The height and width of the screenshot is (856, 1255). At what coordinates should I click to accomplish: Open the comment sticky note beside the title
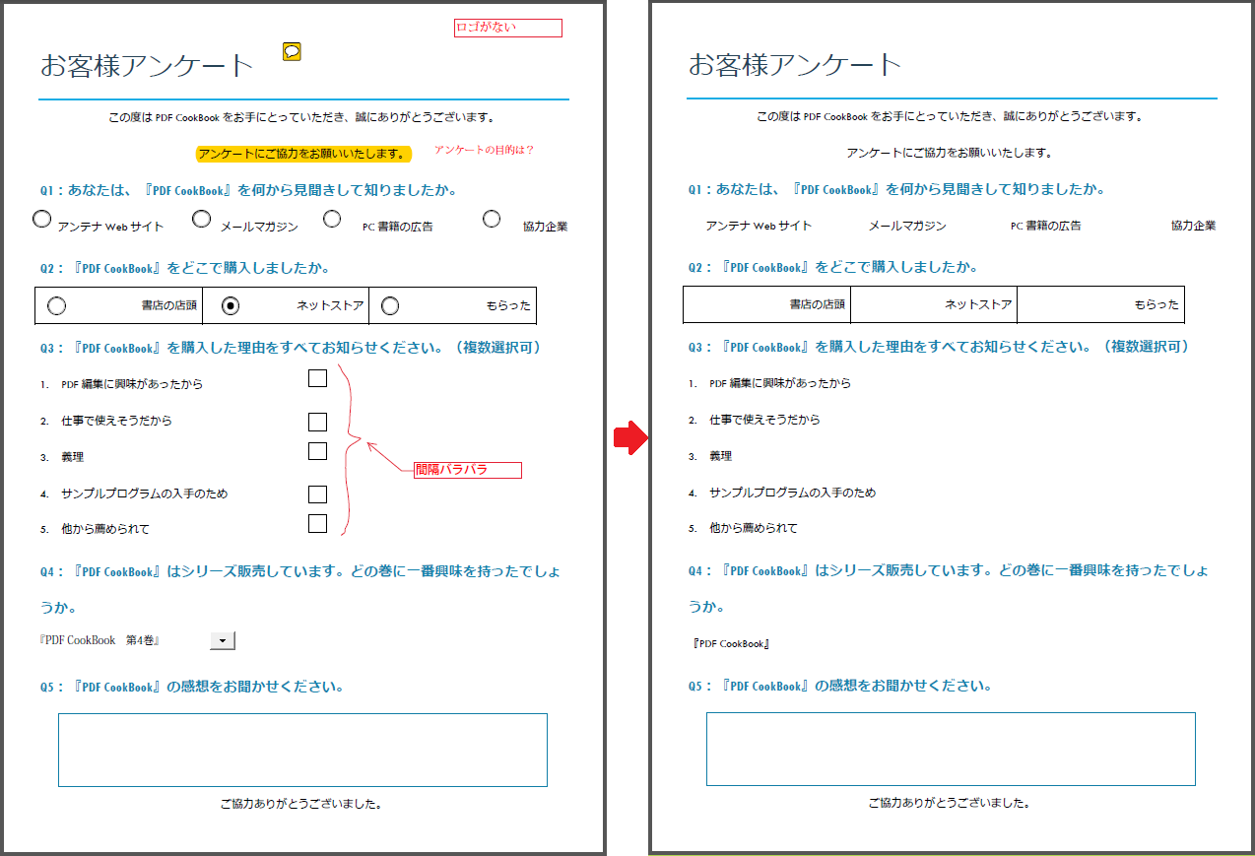[x=290, y=52]
